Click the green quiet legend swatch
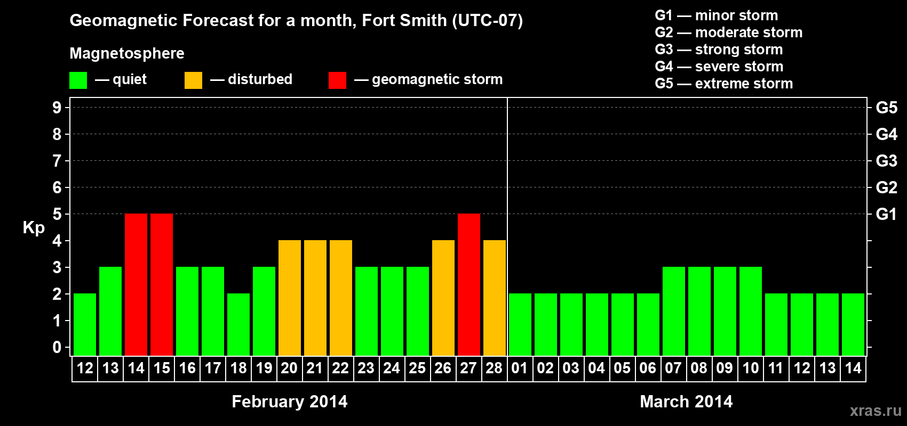The width and height of the screenshot is (907, 426). (x=78, y=80)
